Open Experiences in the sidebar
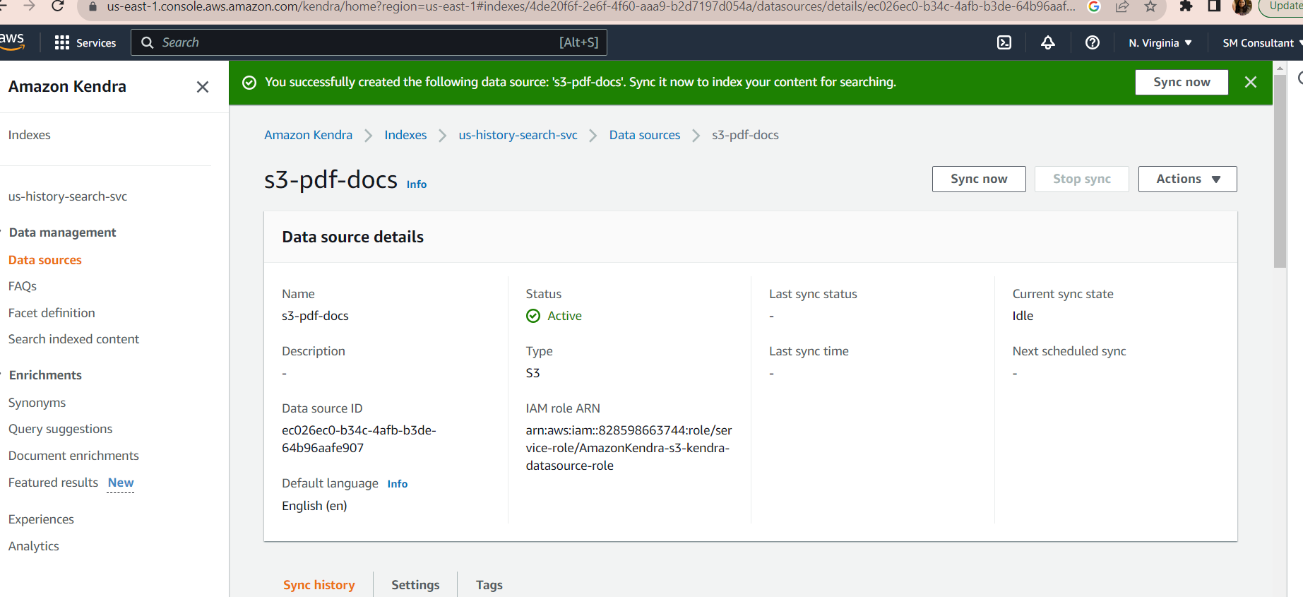The width and height of the screenshot is (1303, 597). [41, 519]
